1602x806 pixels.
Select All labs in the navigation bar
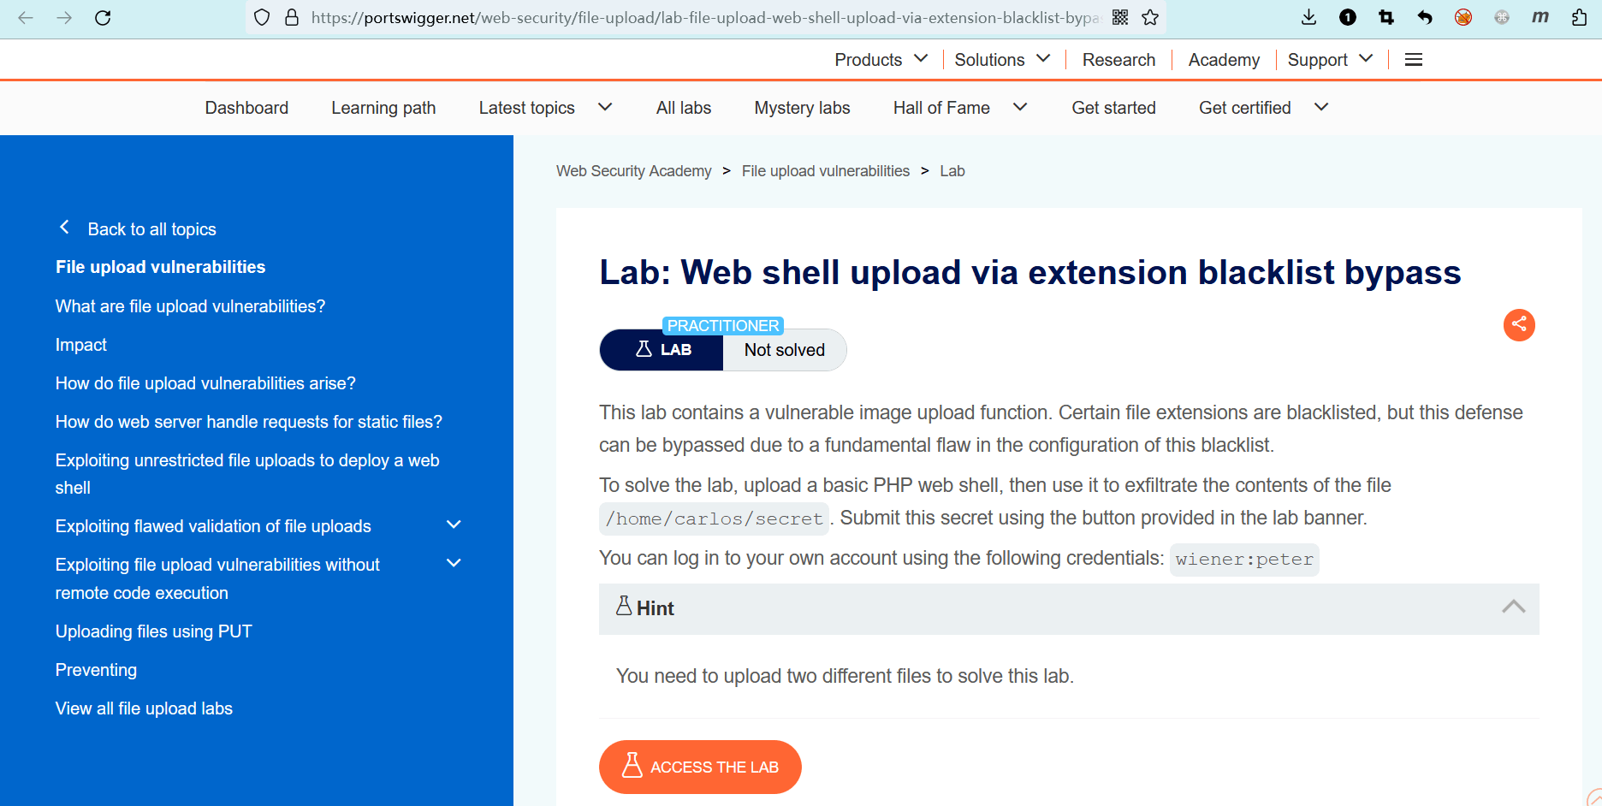684,108
